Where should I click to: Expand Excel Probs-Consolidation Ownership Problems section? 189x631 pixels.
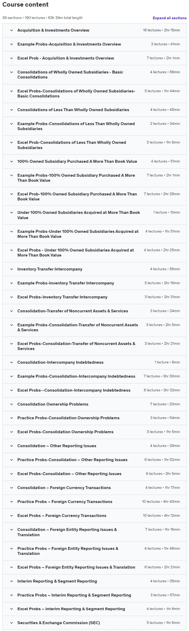(x=95, y=432)
